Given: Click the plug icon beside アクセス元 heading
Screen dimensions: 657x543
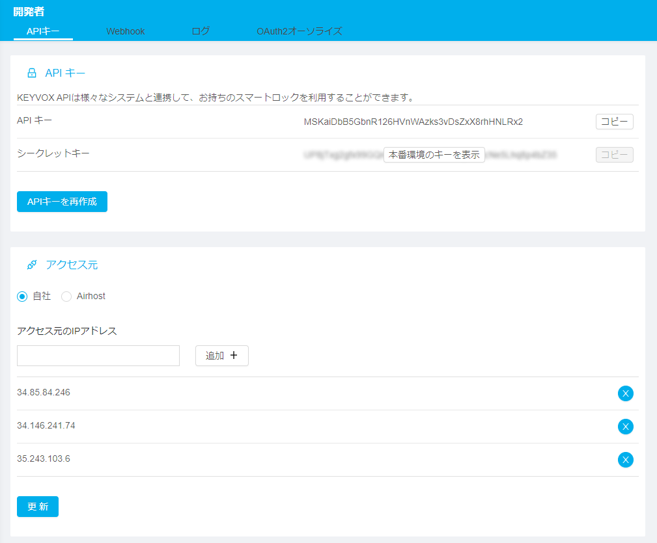Looking at the screenshot, I should [x=31, y=265].
